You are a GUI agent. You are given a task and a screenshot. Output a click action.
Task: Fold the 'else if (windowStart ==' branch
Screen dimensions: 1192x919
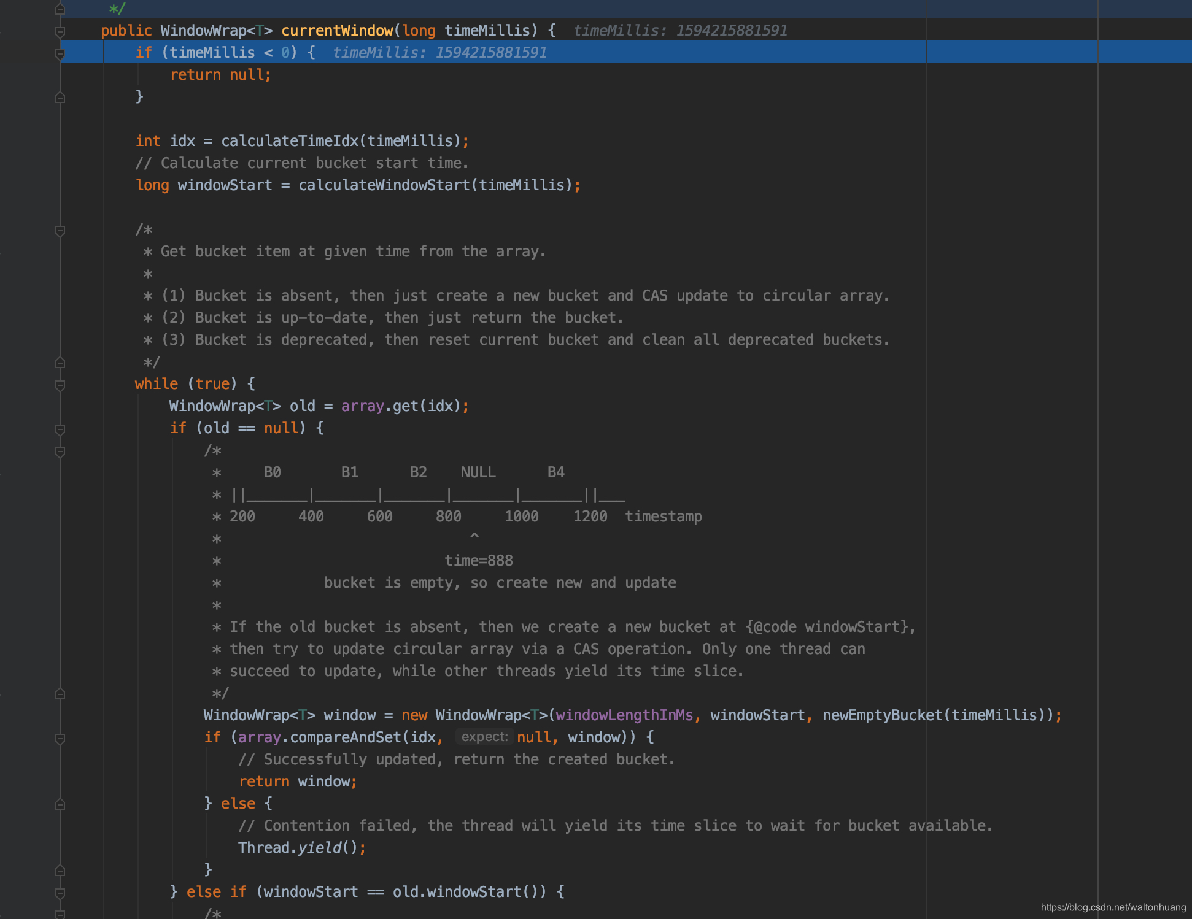coord(60,893)
